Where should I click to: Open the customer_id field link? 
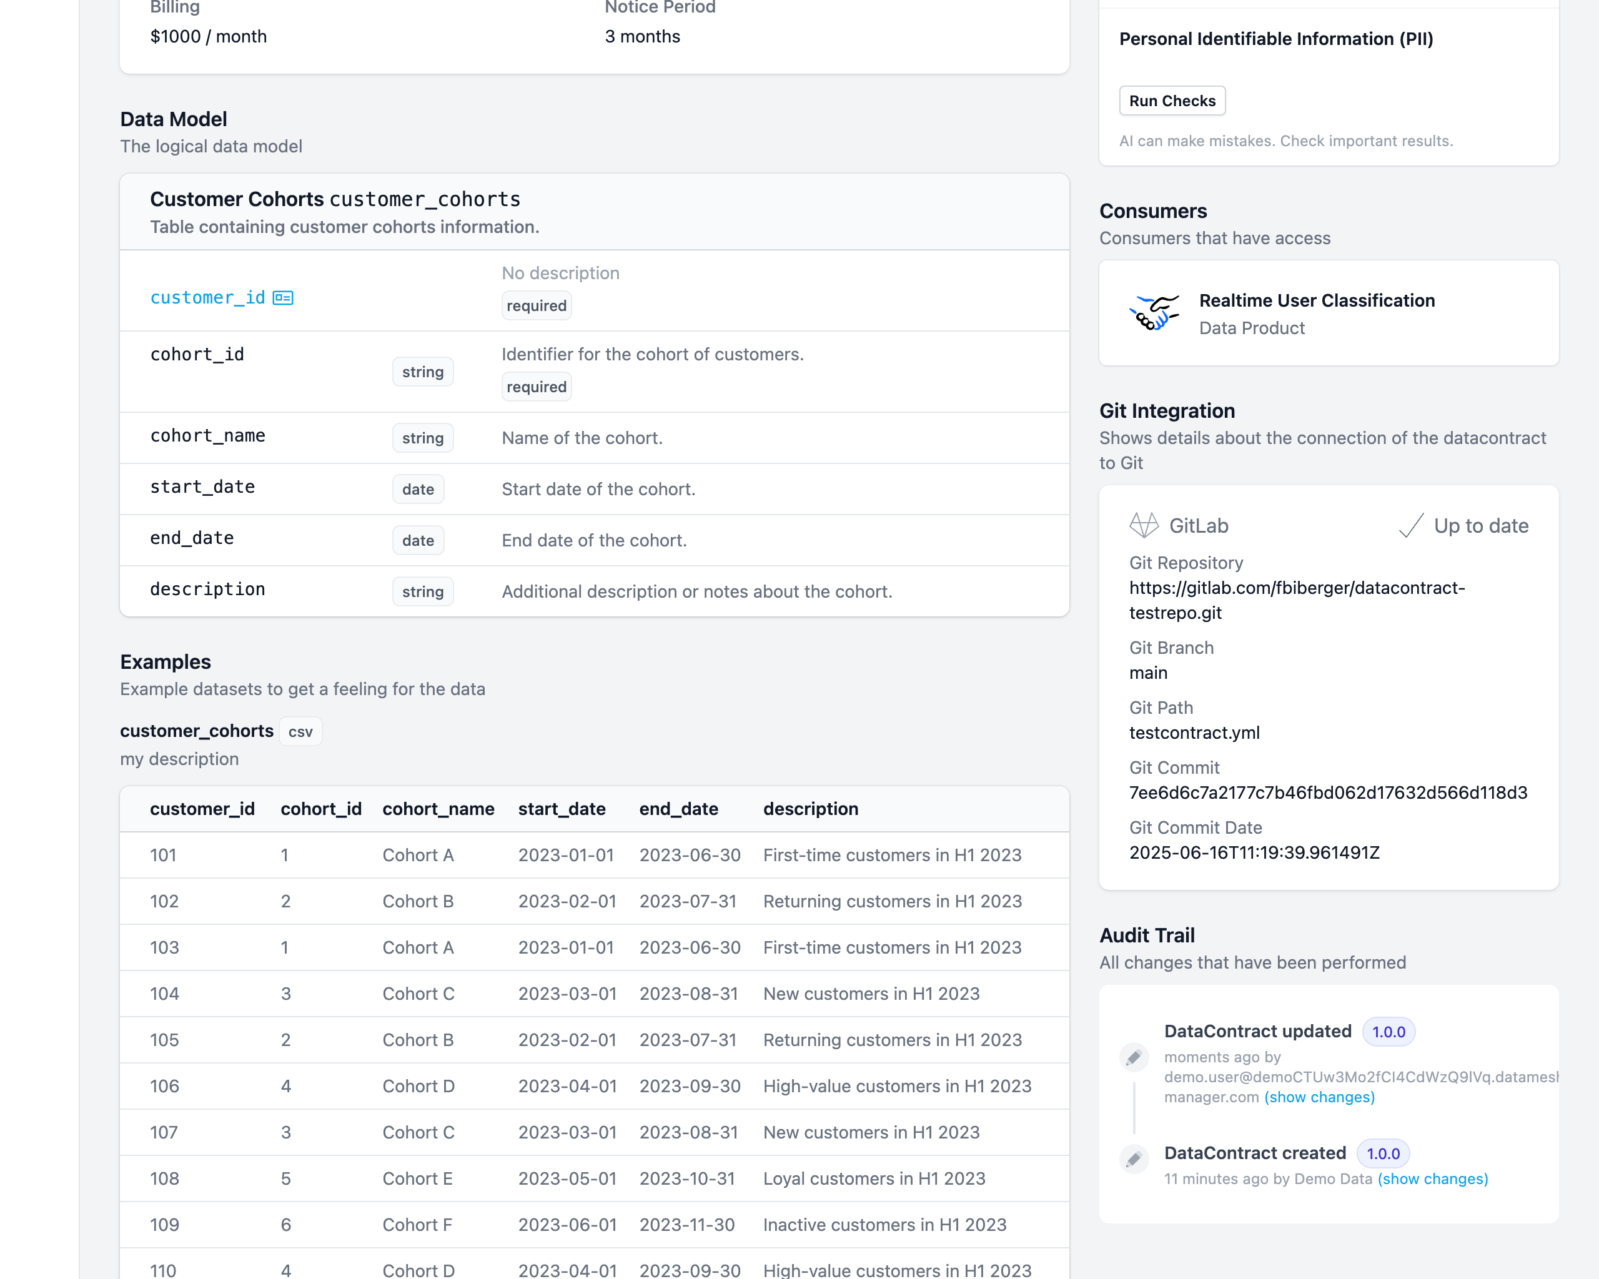[x=207, y=298]
